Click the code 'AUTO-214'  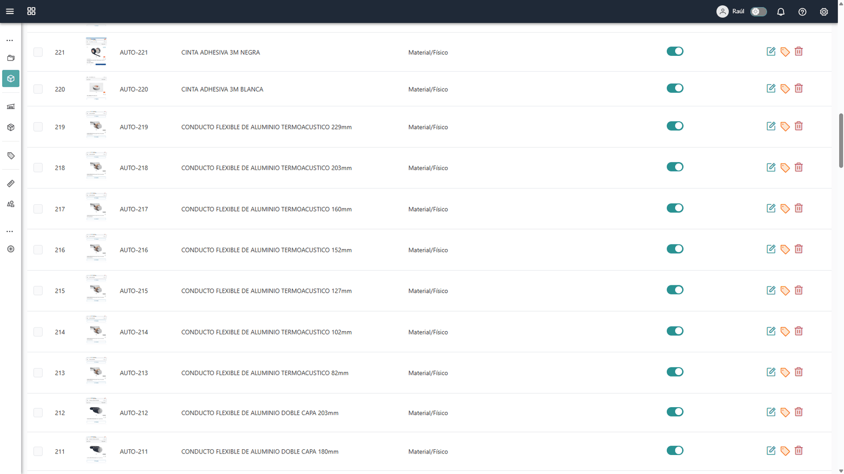133,332
